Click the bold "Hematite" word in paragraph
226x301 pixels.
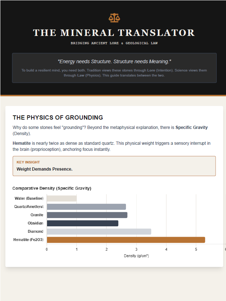click(x=22, y=143)
